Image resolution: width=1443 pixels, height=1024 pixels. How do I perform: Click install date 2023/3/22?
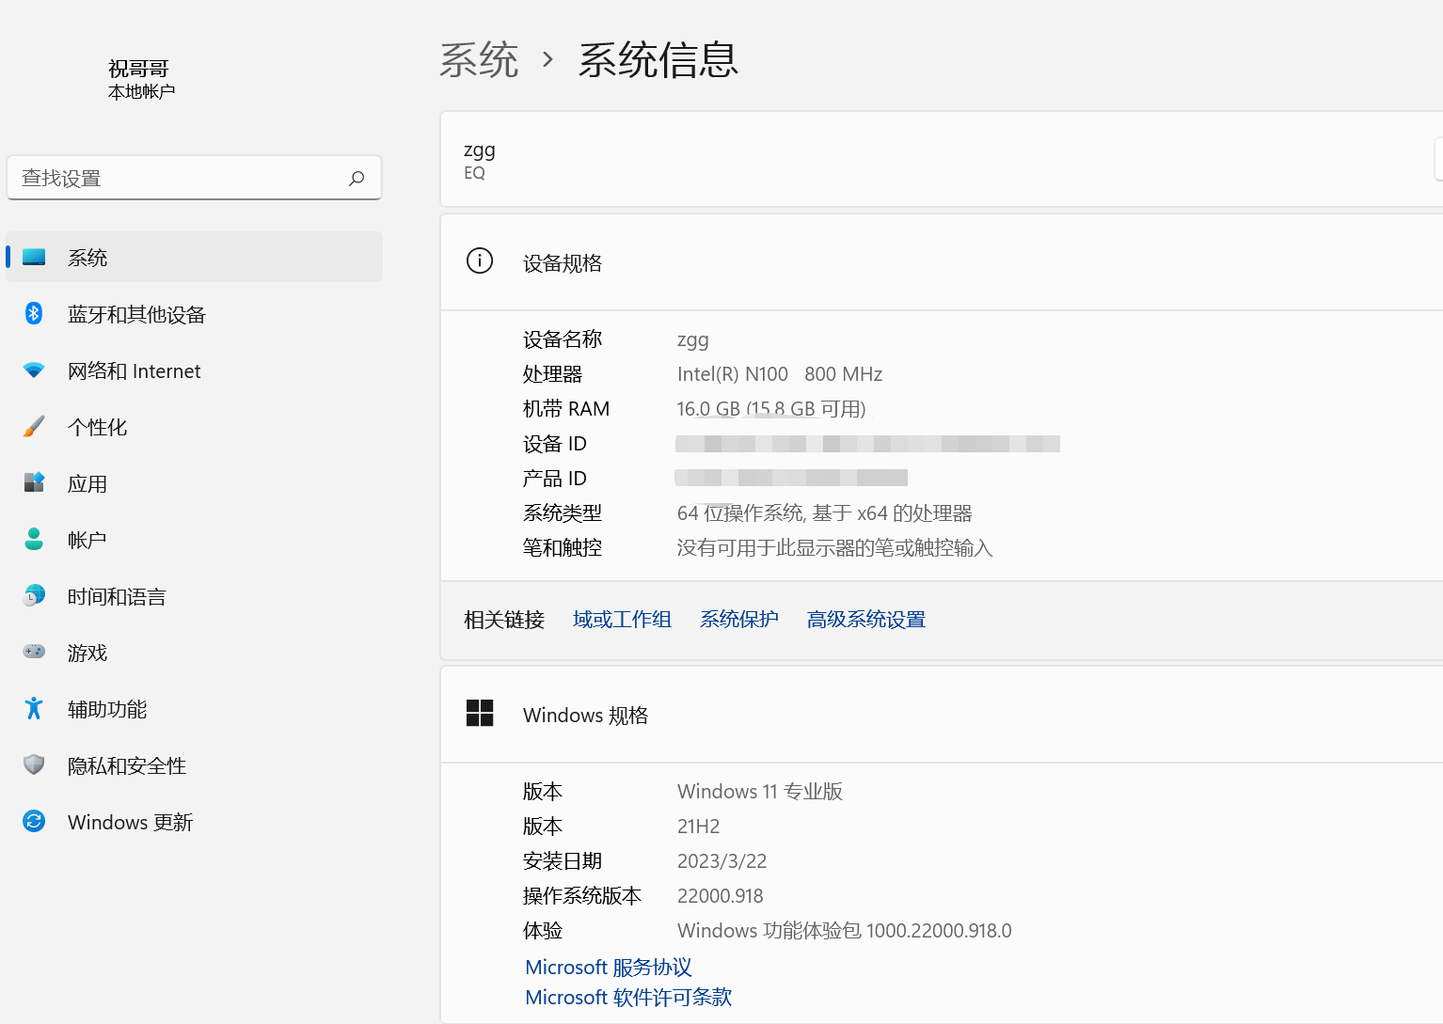[722, 861]
